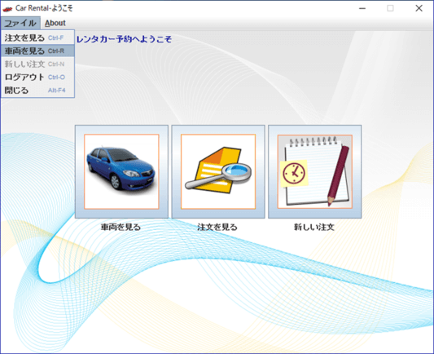Open the About menu

click(55, 23)
